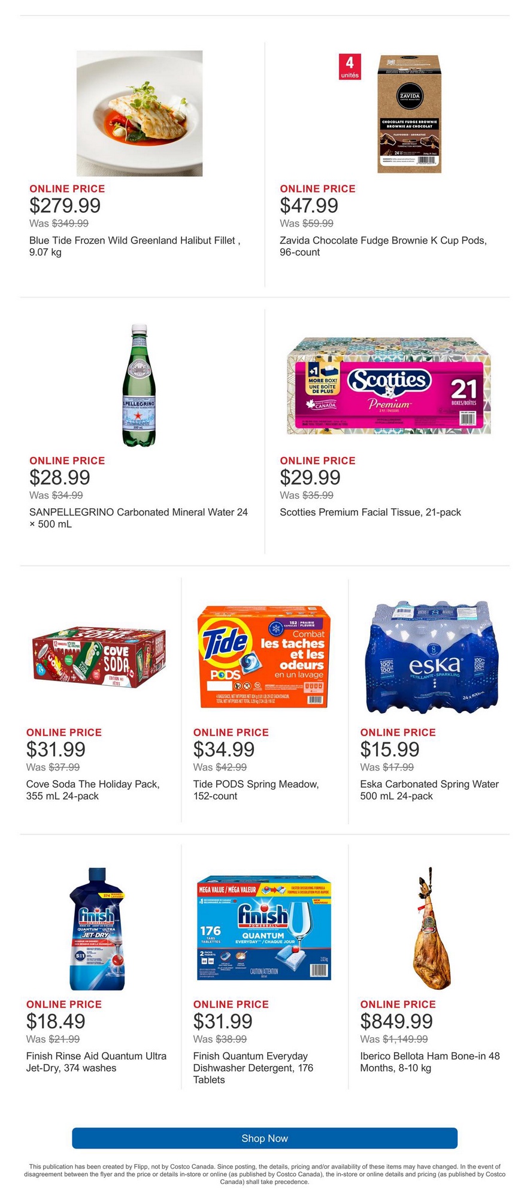The image size is (530, 1199).
Task: Click the Zavida K Cup Pods box image
Action: click(x=409, y=115)
